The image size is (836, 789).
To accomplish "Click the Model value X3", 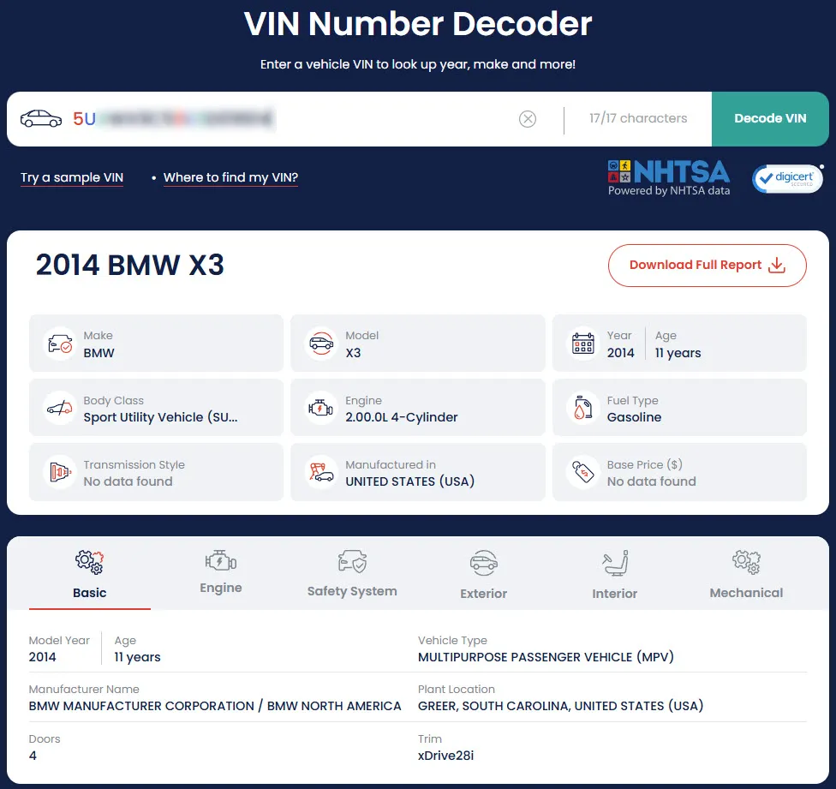I will coord(353,353).
